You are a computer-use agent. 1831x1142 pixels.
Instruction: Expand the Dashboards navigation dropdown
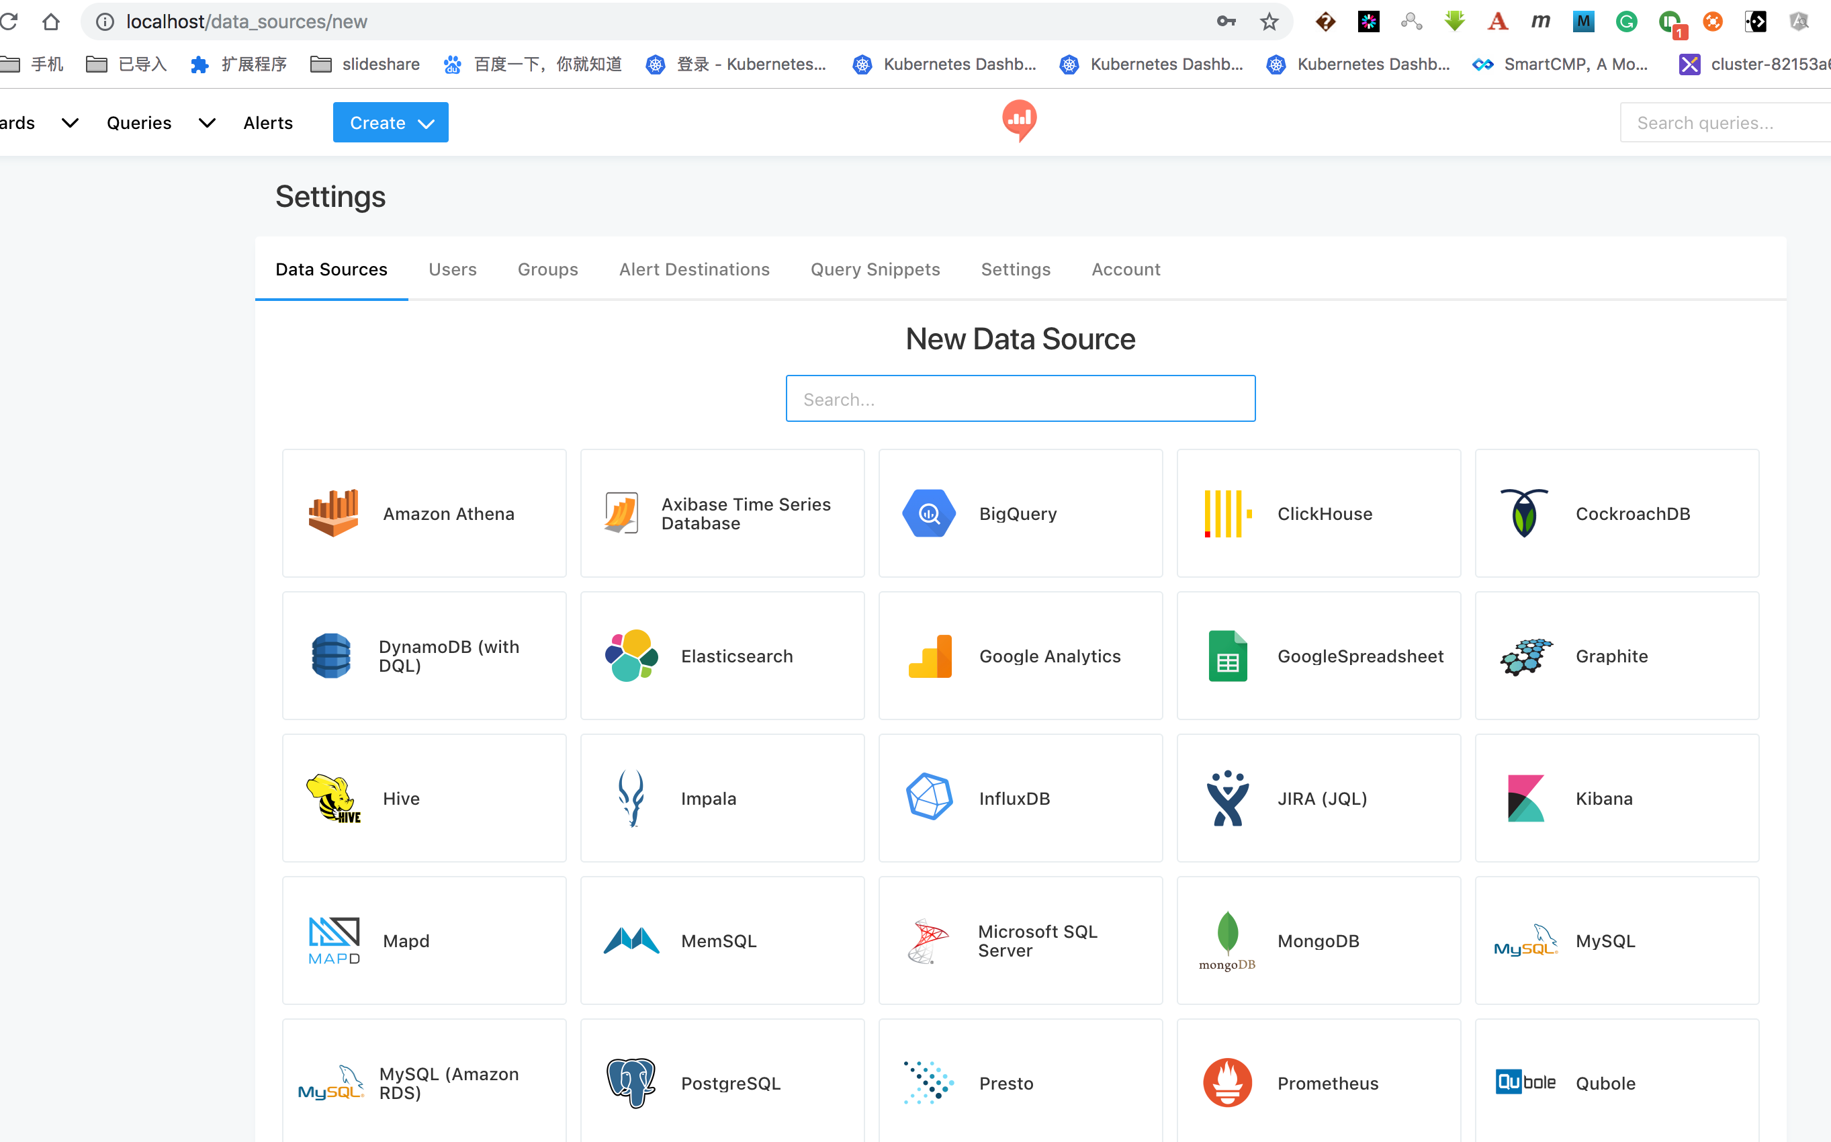pyautogui.click(x=69, y=122)
